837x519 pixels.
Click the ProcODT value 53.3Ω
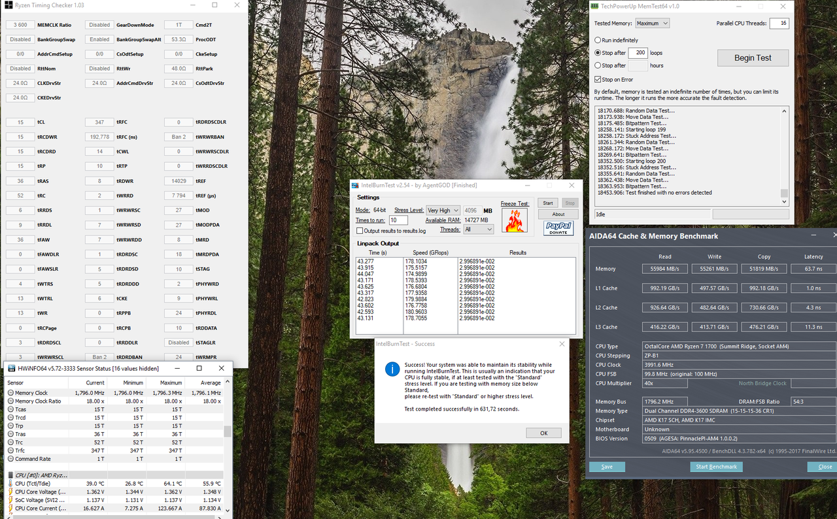(x=179, y=39)
